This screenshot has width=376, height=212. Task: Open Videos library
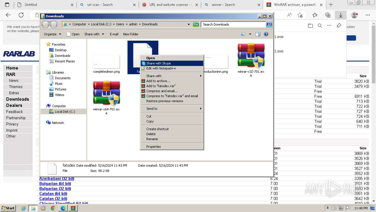[59, 95]
